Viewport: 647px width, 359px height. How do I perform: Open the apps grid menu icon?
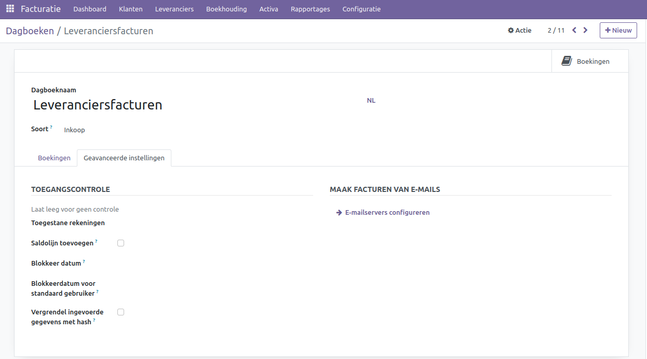(x=10, y=9)
